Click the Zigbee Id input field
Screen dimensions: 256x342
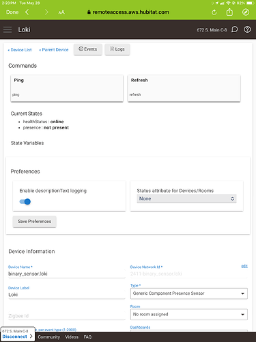[67, 316]
